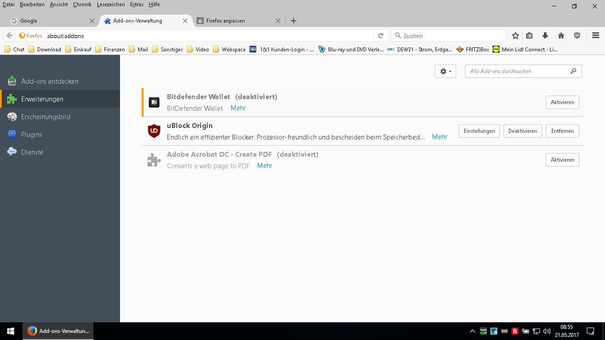Go to the home page icon
The image size is (605, 340).
561,36
